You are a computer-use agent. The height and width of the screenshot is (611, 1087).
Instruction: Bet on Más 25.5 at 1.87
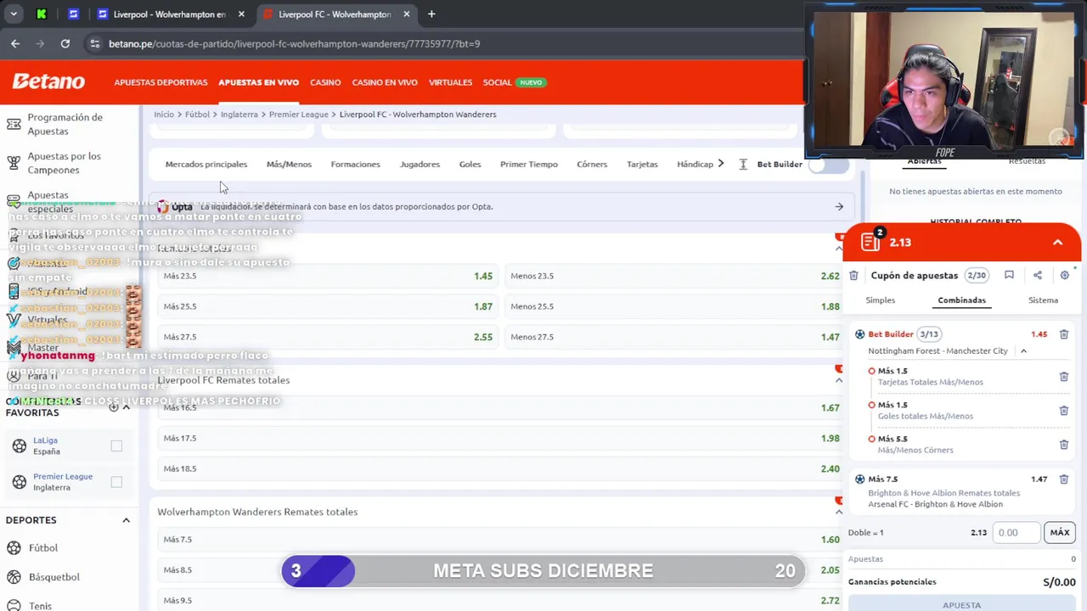point(328,306)
